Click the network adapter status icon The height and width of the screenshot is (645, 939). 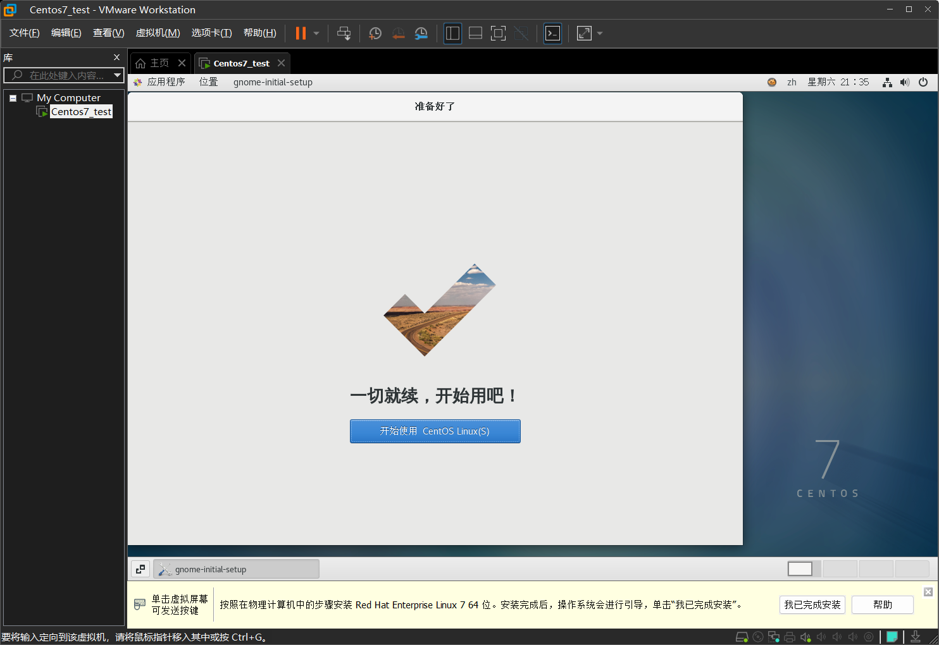click(774, 637)
